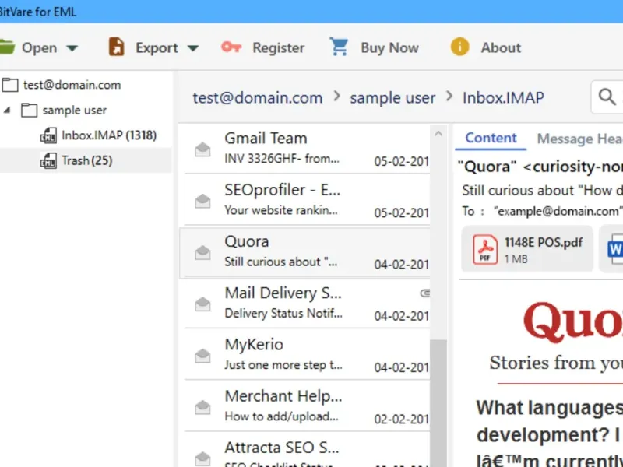Open the SEOprofiler email

click(306, 200)
